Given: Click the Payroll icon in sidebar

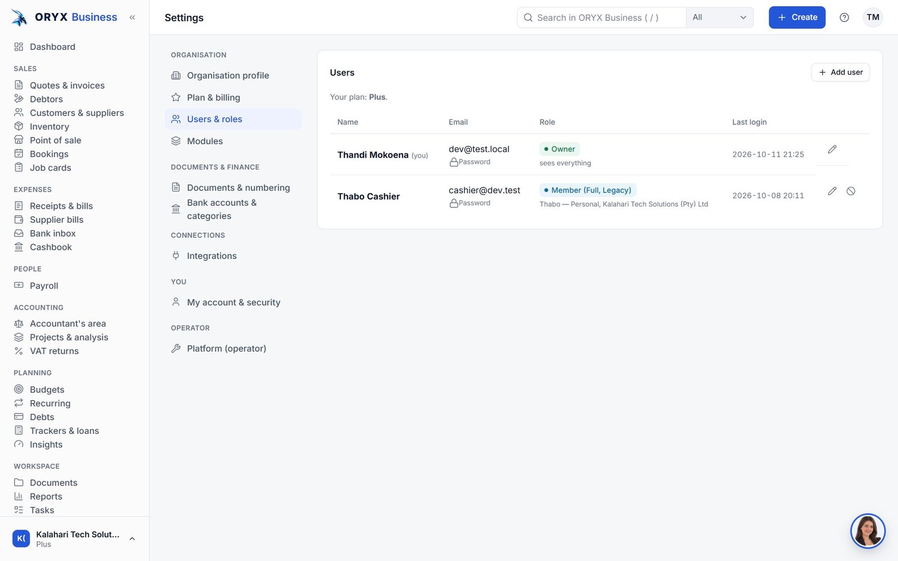Looking at the screenshot, I should tap(19, 285).
